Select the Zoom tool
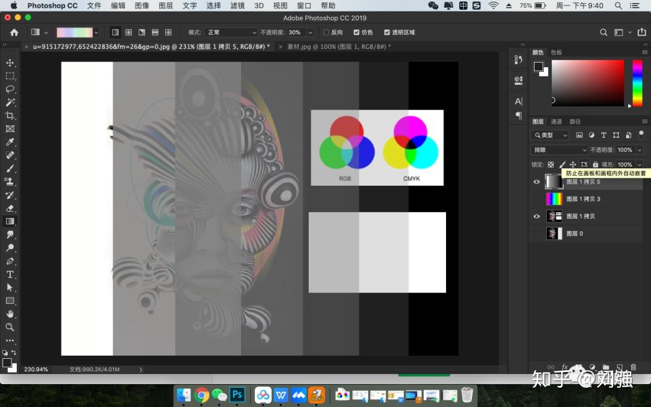 tap(10, 327)
